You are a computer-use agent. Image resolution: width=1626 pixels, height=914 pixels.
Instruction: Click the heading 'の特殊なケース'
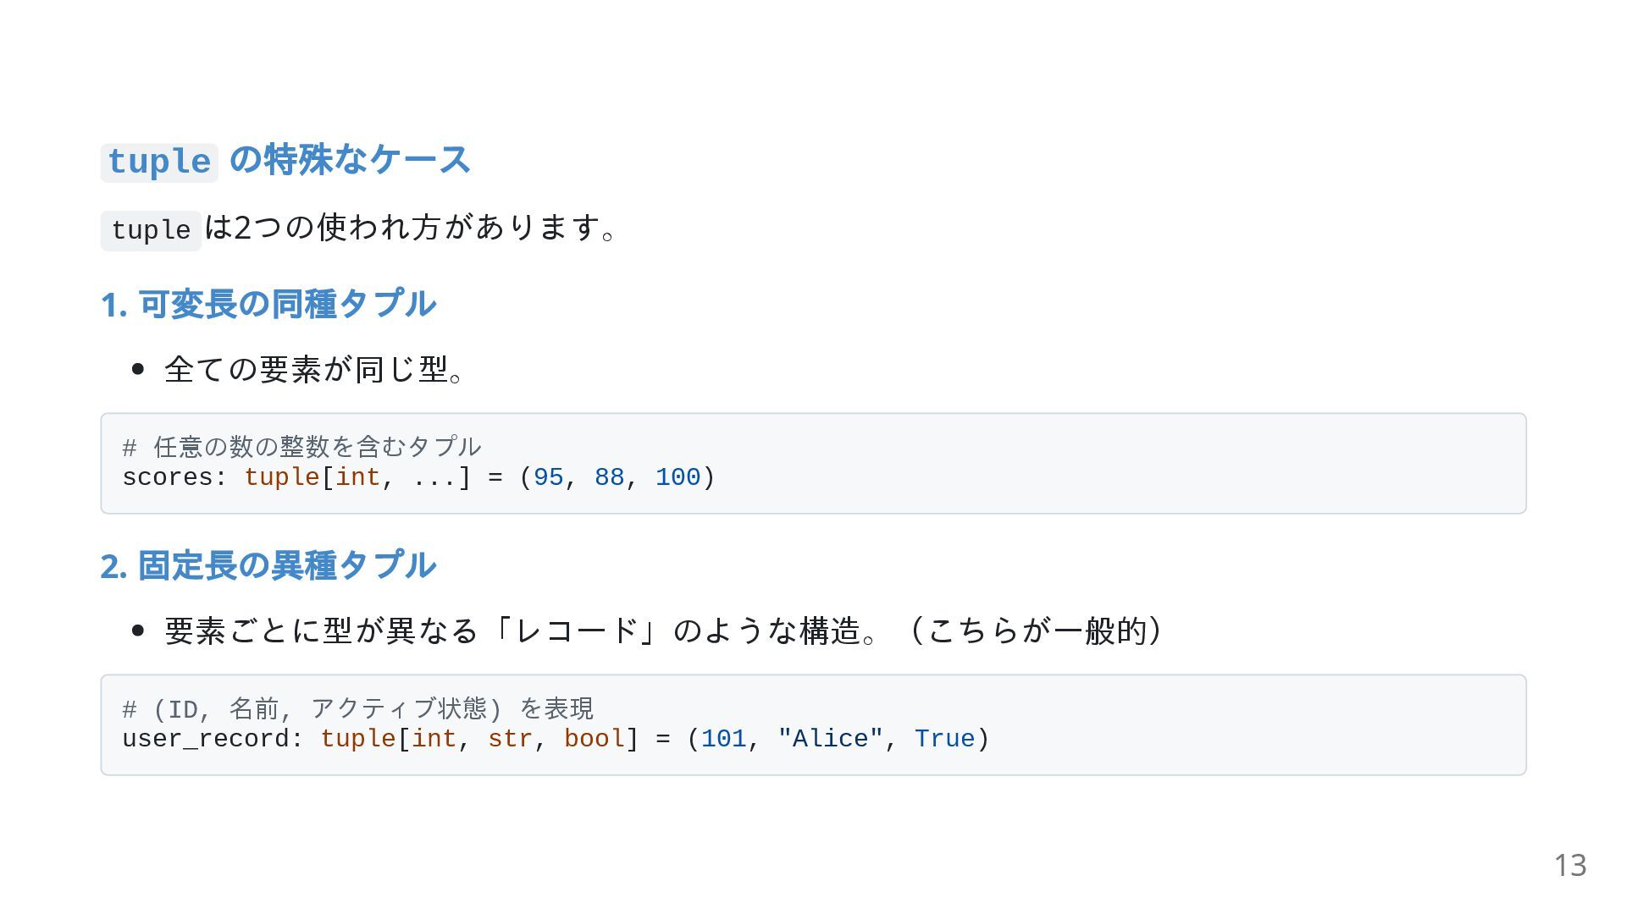(x=350, y=159)
